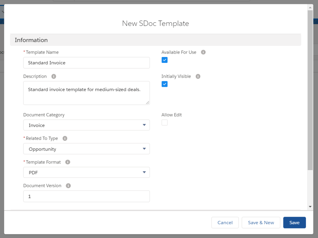Viewport: 318px width, 238px height.
Task: Click the scrollbar down arrow
Action: click(x=310, y=207)
